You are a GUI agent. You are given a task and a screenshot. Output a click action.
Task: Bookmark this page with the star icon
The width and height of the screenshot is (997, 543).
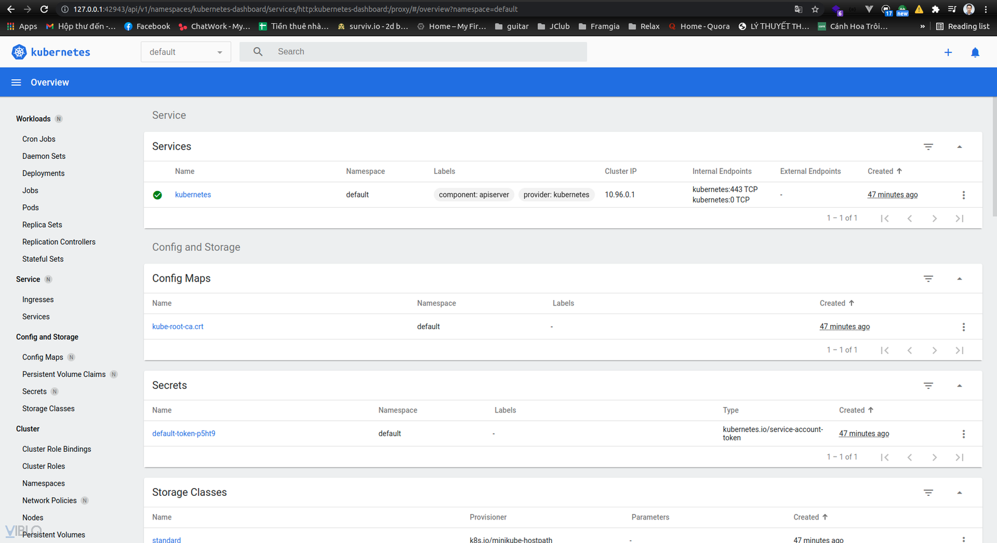pyautogui.click(x=815, y=9)
